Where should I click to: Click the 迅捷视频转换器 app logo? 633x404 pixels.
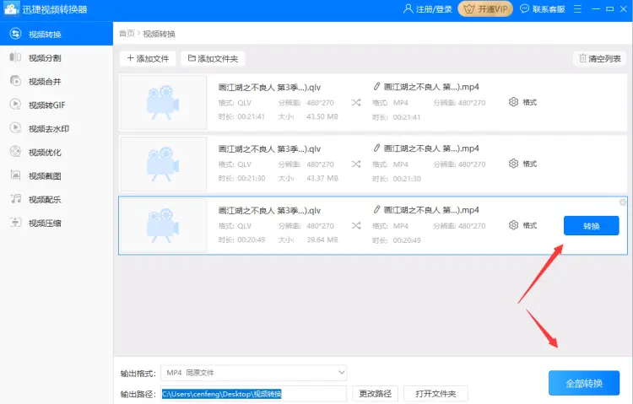11,8
